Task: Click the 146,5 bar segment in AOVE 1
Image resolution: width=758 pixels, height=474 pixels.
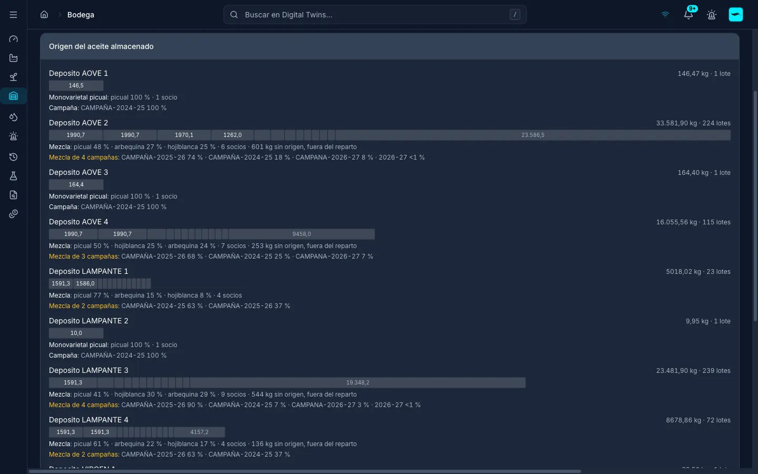Action: tap(76, 85)
